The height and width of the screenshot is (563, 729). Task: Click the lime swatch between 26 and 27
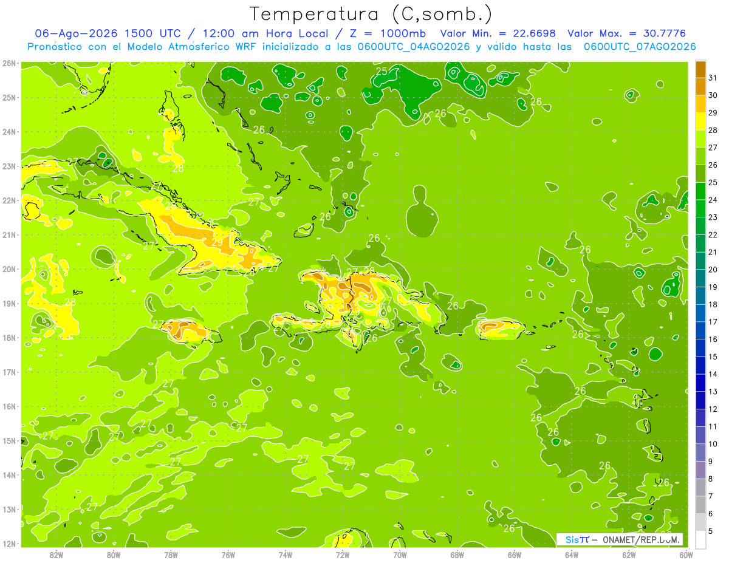click(x=700, y=156)
